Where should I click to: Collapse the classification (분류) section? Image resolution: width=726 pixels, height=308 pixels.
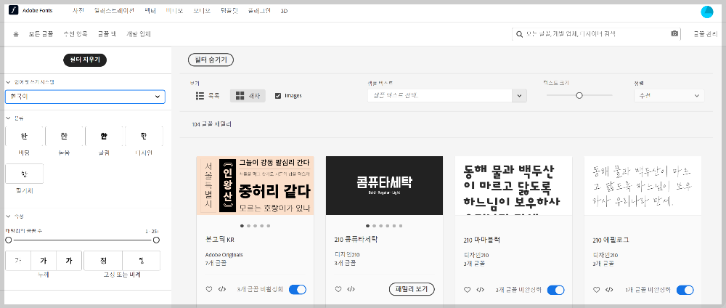pyautogui.click(x=8, y=118)
